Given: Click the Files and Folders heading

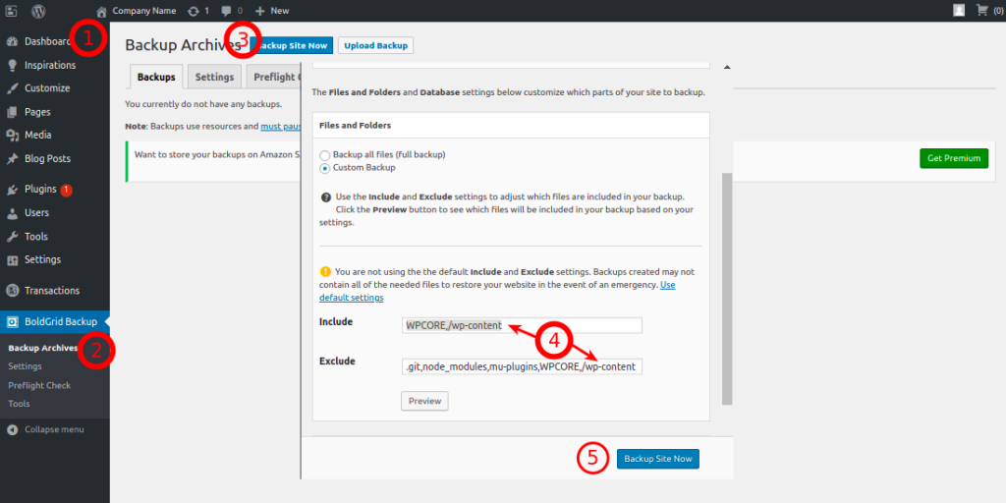Looking at the screenshot, I should (x=356, y=126).
